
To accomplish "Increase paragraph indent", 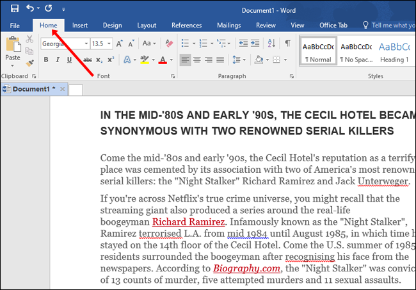I will point(255,44).
